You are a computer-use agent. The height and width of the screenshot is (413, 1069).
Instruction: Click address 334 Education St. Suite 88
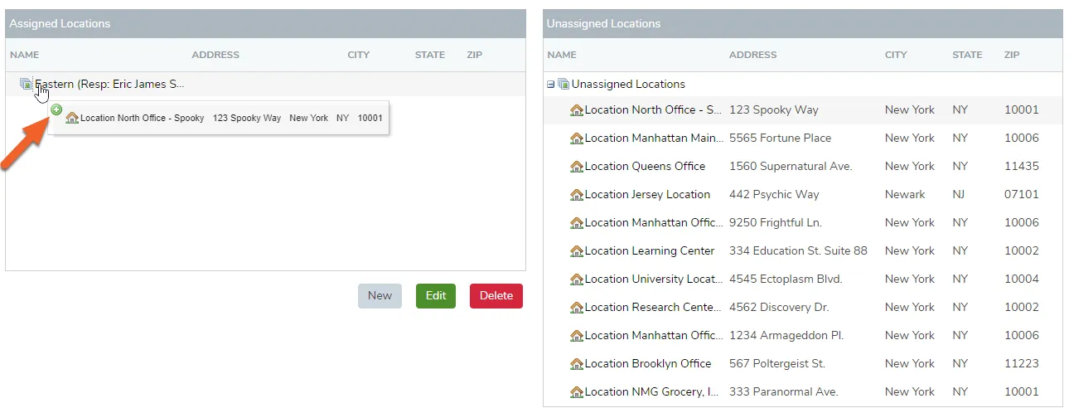(798, 251)
